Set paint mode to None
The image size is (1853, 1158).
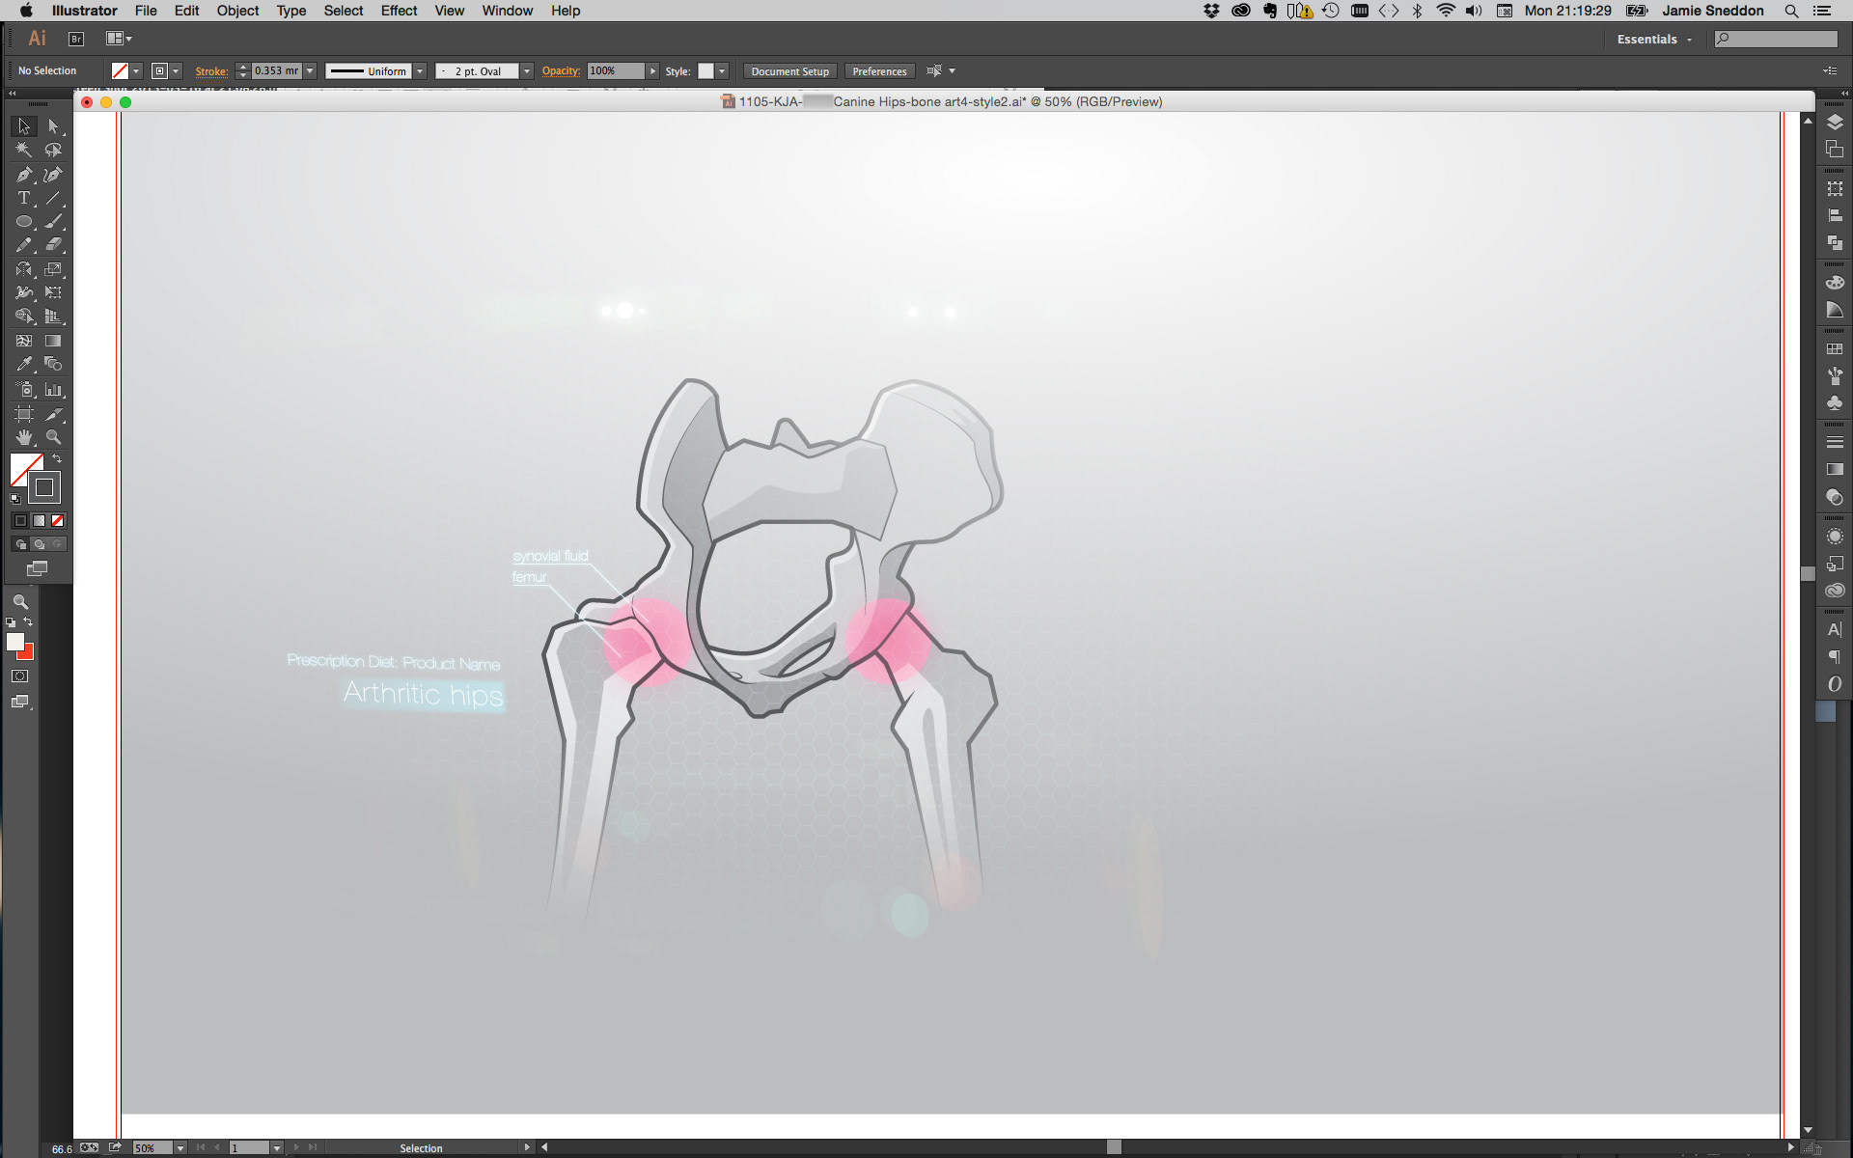point(57,520)
